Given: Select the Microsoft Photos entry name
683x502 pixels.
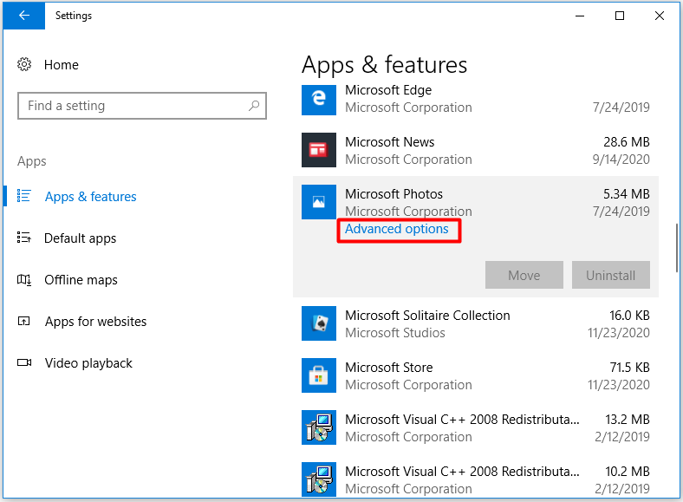Looking at the screenshot, I should pyautogui.click(x=394, y=194).
